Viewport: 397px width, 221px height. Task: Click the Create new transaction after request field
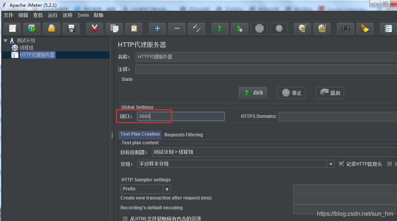pos(345,199)
